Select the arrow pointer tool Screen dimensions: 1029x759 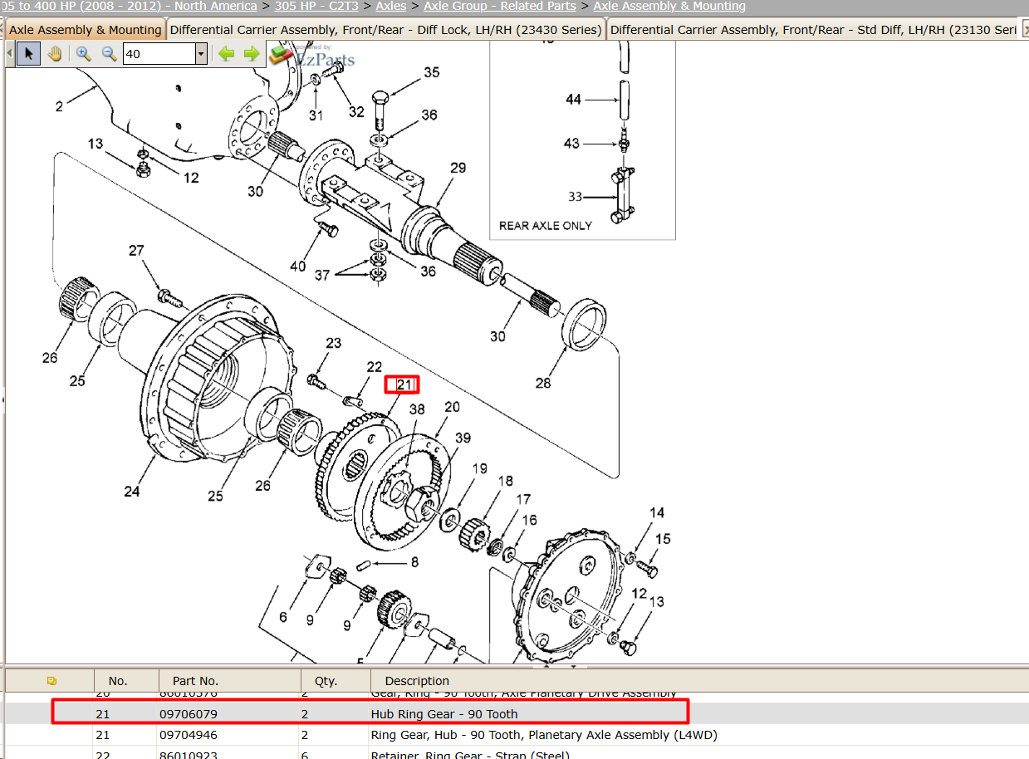click(x=29, y=54)
